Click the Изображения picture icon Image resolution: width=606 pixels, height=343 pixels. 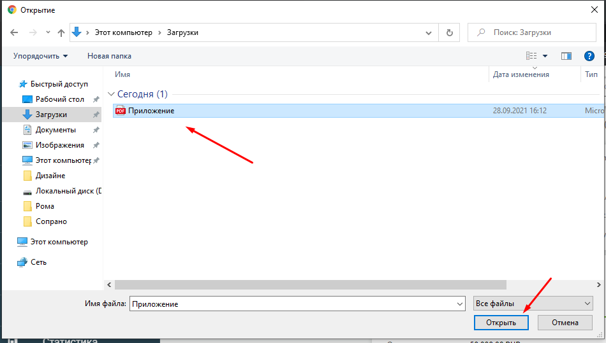coord(27,145)
